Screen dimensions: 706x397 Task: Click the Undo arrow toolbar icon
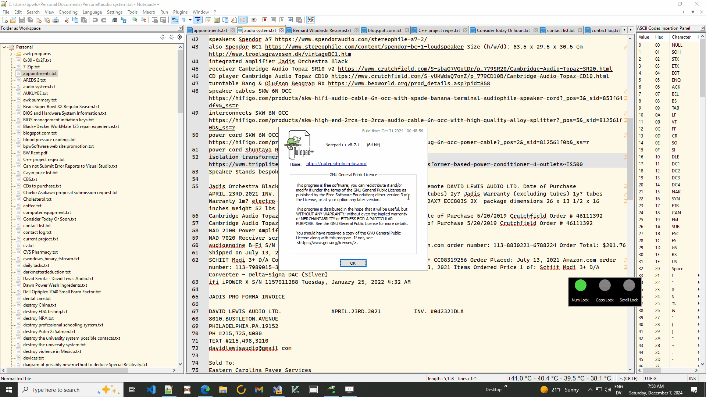[x=95, y=20]
